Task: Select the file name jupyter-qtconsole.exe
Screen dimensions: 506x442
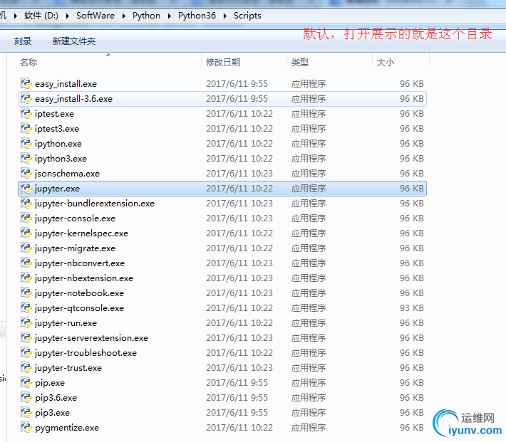Action: [79, 308]
